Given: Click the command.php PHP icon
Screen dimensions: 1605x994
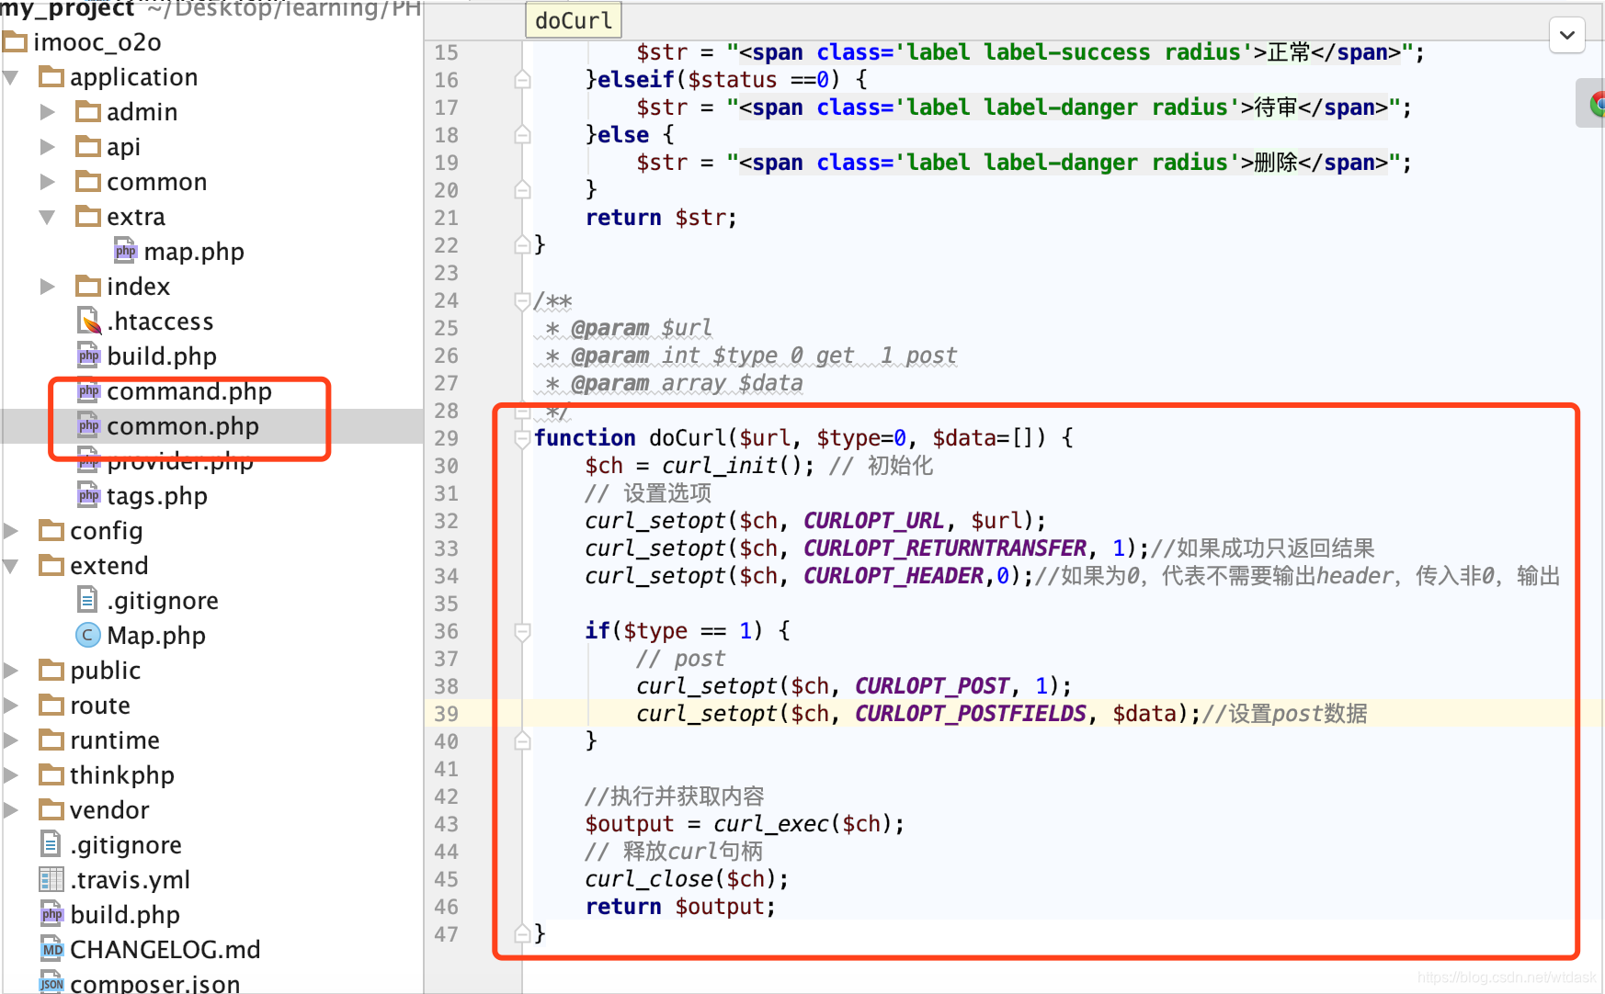Looking at the screenshot, I should pyautogui.click(x=89, y=390).
